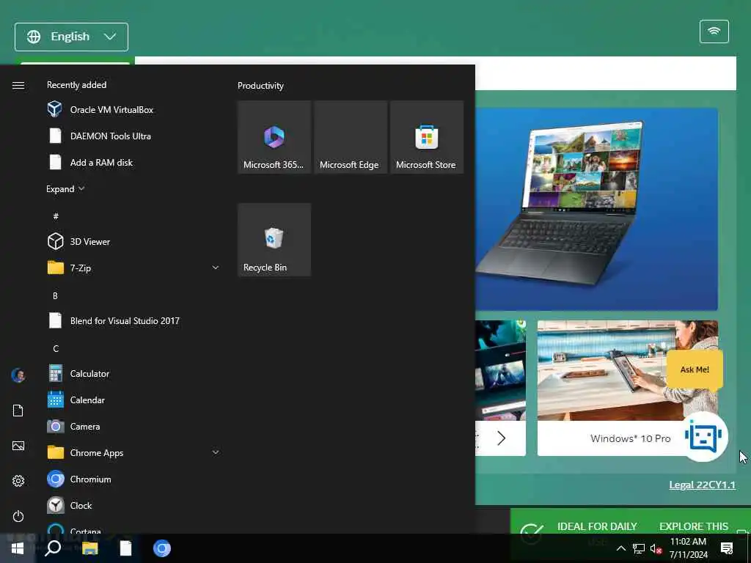
Task: Click the Ask Me! bubble
Action: [x=695, y=369]
